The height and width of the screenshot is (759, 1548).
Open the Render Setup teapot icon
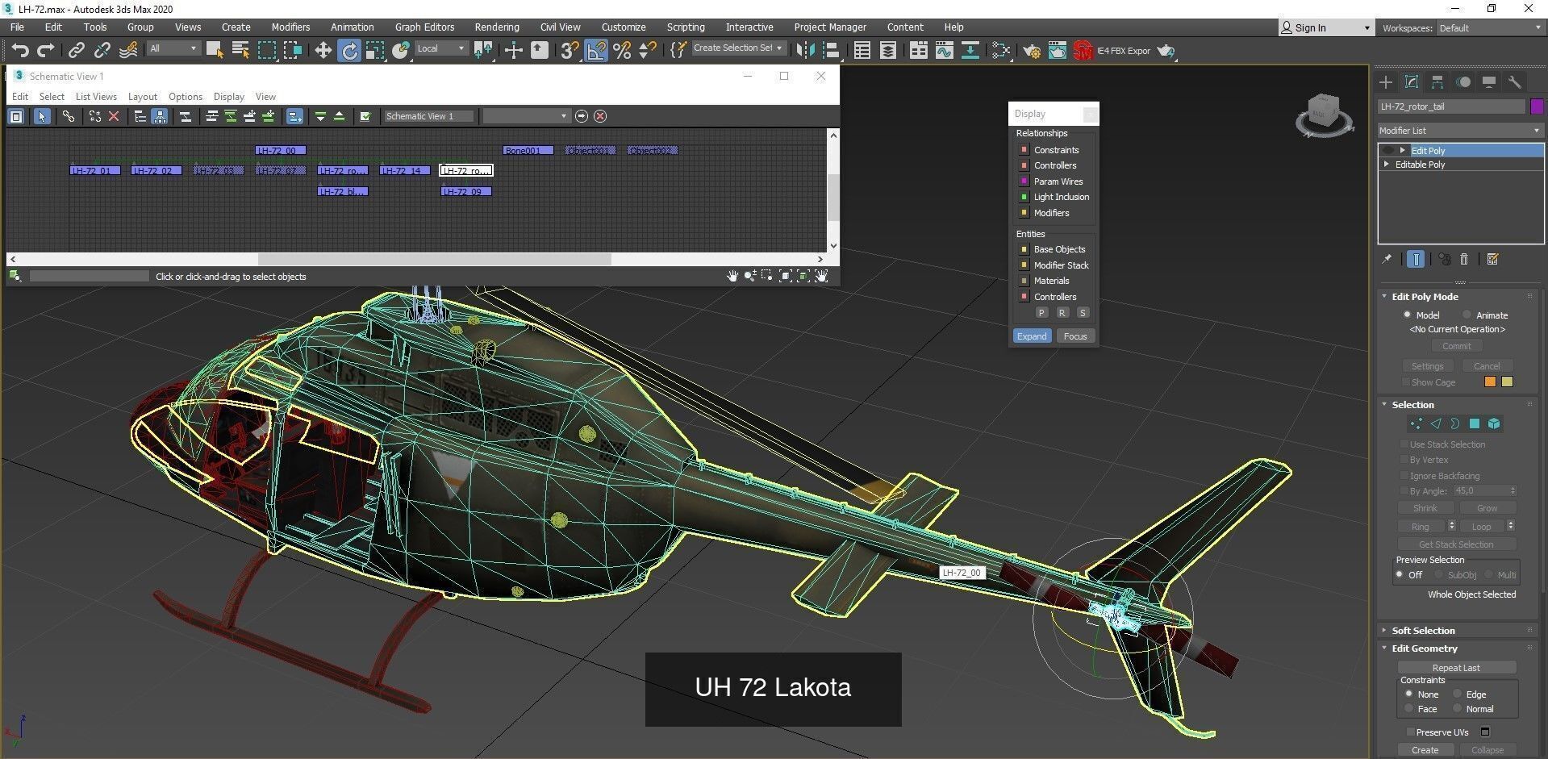point(1031,51)
